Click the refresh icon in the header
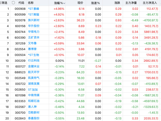Image resolution: width=161 pixels, height=121 pixels. 13,3
